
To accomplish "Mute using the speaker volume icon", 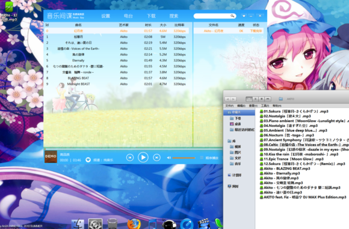I will (168, 157).
